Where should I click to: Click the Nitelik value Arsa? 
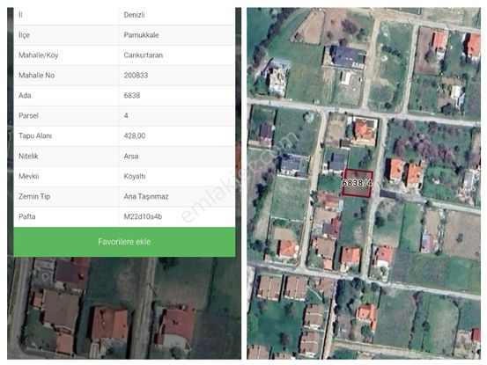130,156
